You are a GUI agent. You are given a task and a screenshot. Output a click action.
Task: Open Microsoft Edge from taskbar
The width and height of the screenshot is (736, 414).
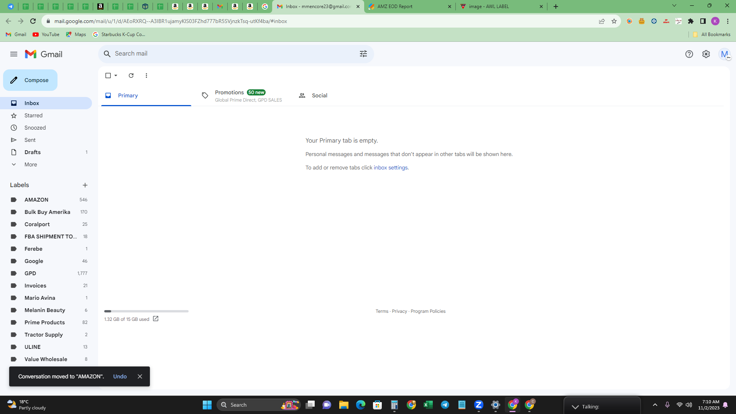coord(361,405)
